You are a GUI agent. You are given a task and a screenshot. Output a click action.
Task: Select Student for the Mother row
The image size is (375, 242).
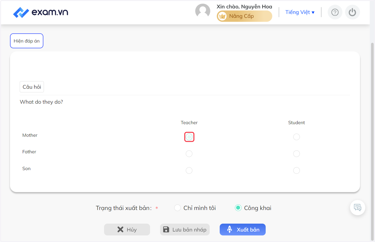coord(297,137)
